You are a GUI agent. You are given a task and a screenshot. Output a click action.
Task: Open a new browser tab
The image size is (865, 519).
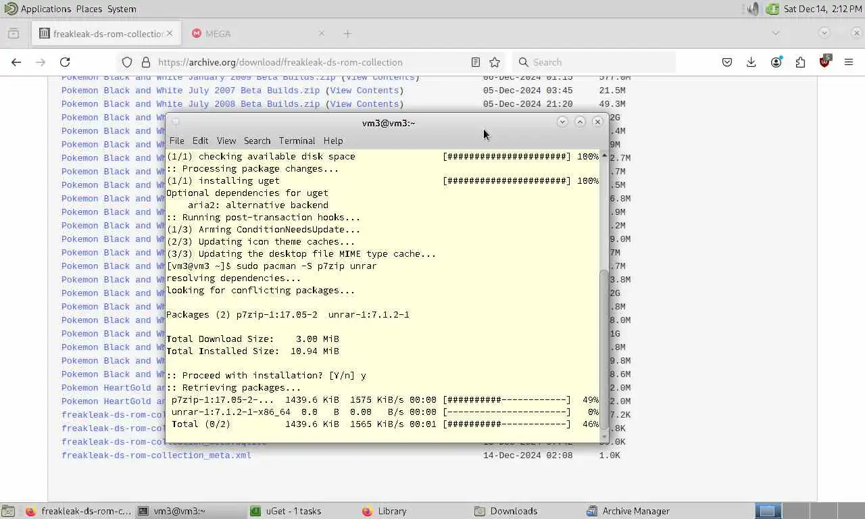point(347,33)
